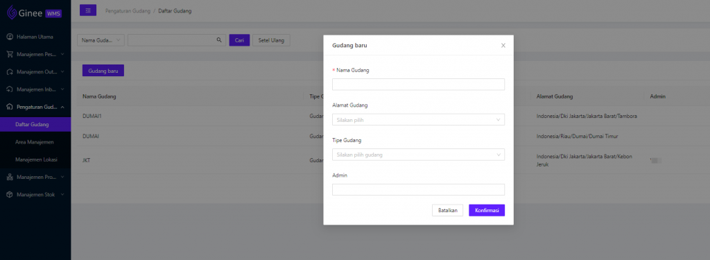Viewport: 710px width, 260px height.
Task: Click the Halaman Utama dashboard icon
Action: click(x=10, y=37)
